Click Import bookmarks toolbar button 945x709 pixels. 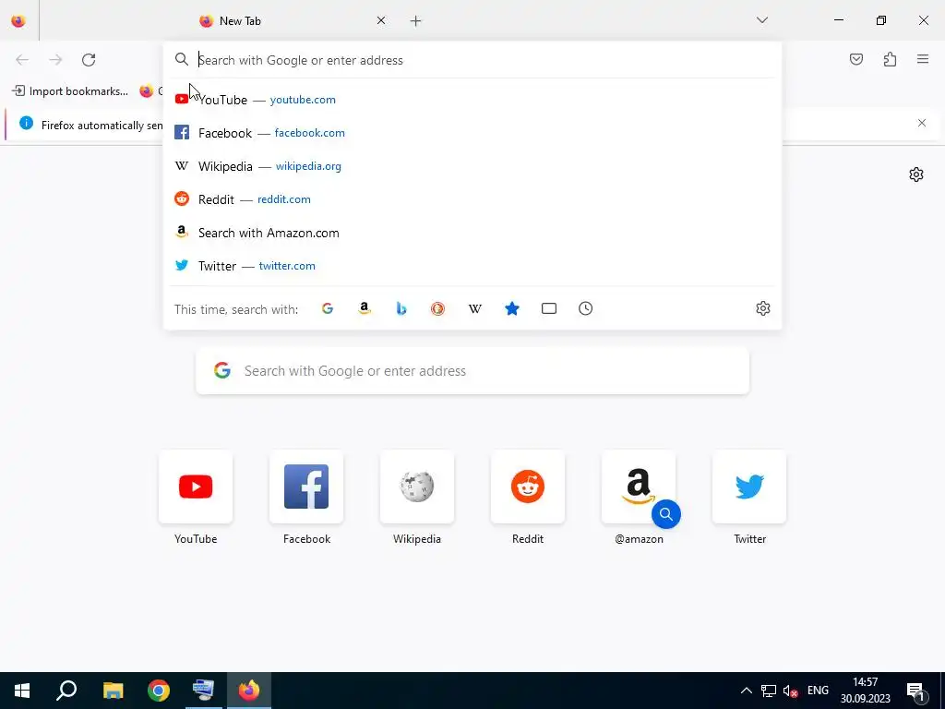click(70, 91)
